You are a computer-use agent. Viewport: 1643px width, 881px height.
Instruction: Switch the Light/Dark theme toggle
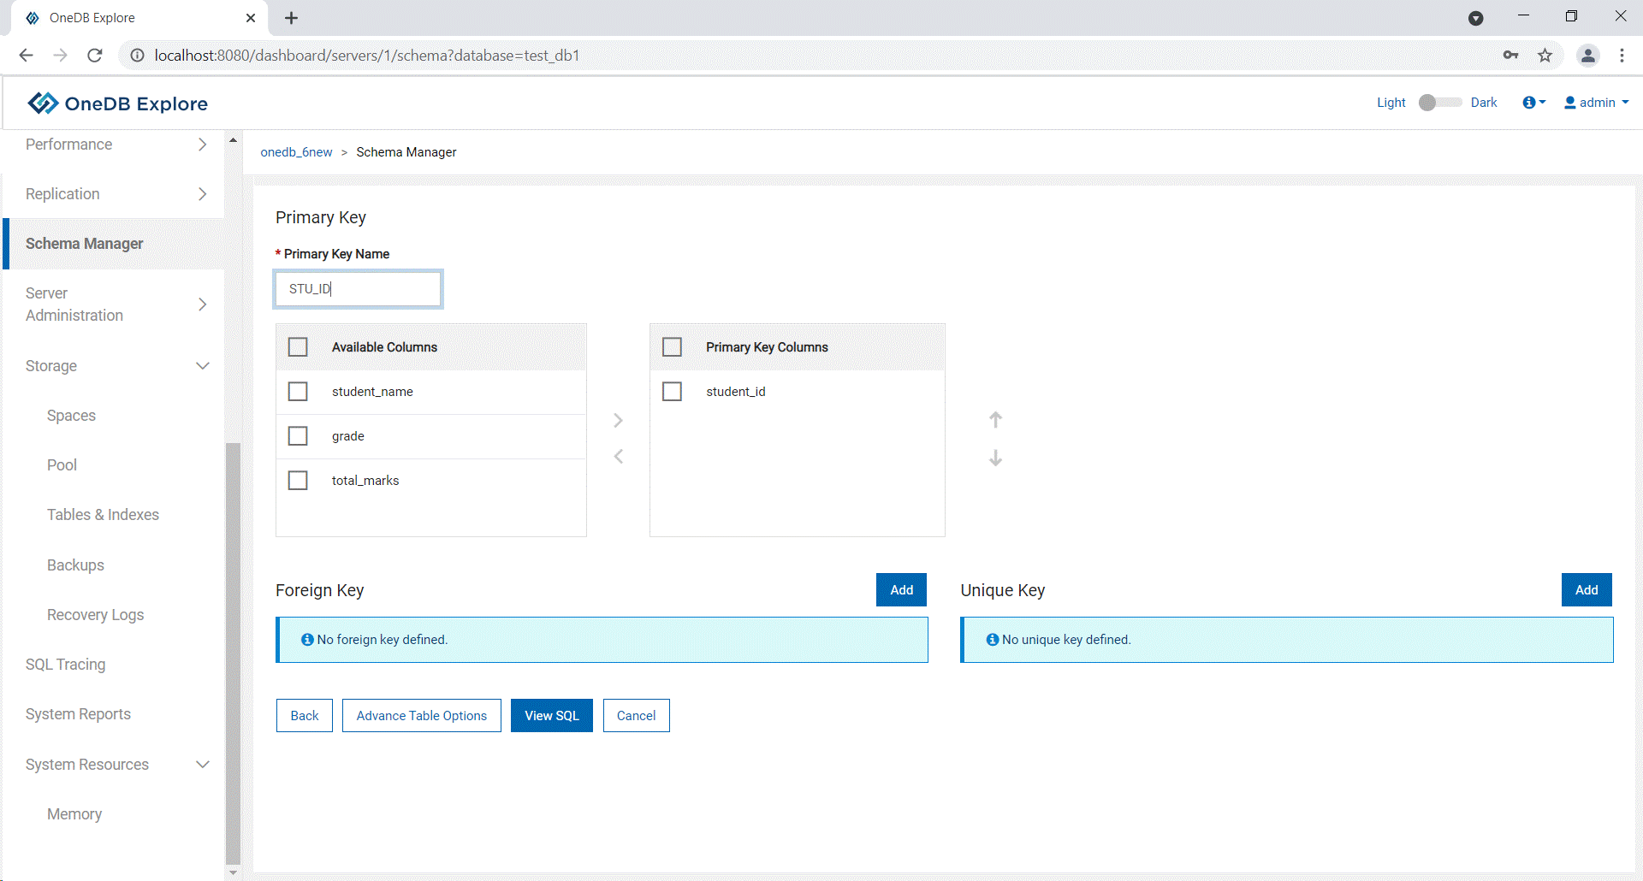click(1438, 103)
